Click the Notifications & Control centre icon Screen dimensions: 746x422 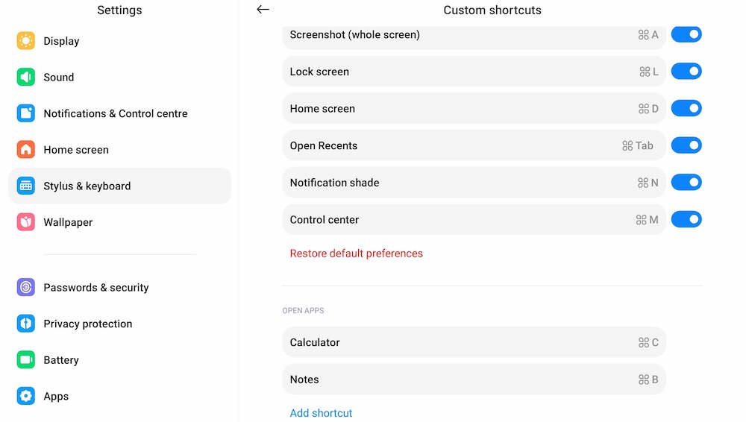(26, 113)
